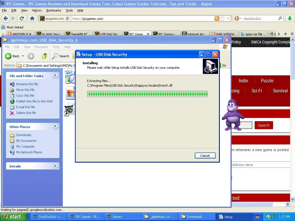Click the DuckDuckGo search input field
Screen dimensions: 295x221
[x=260, y=18]
